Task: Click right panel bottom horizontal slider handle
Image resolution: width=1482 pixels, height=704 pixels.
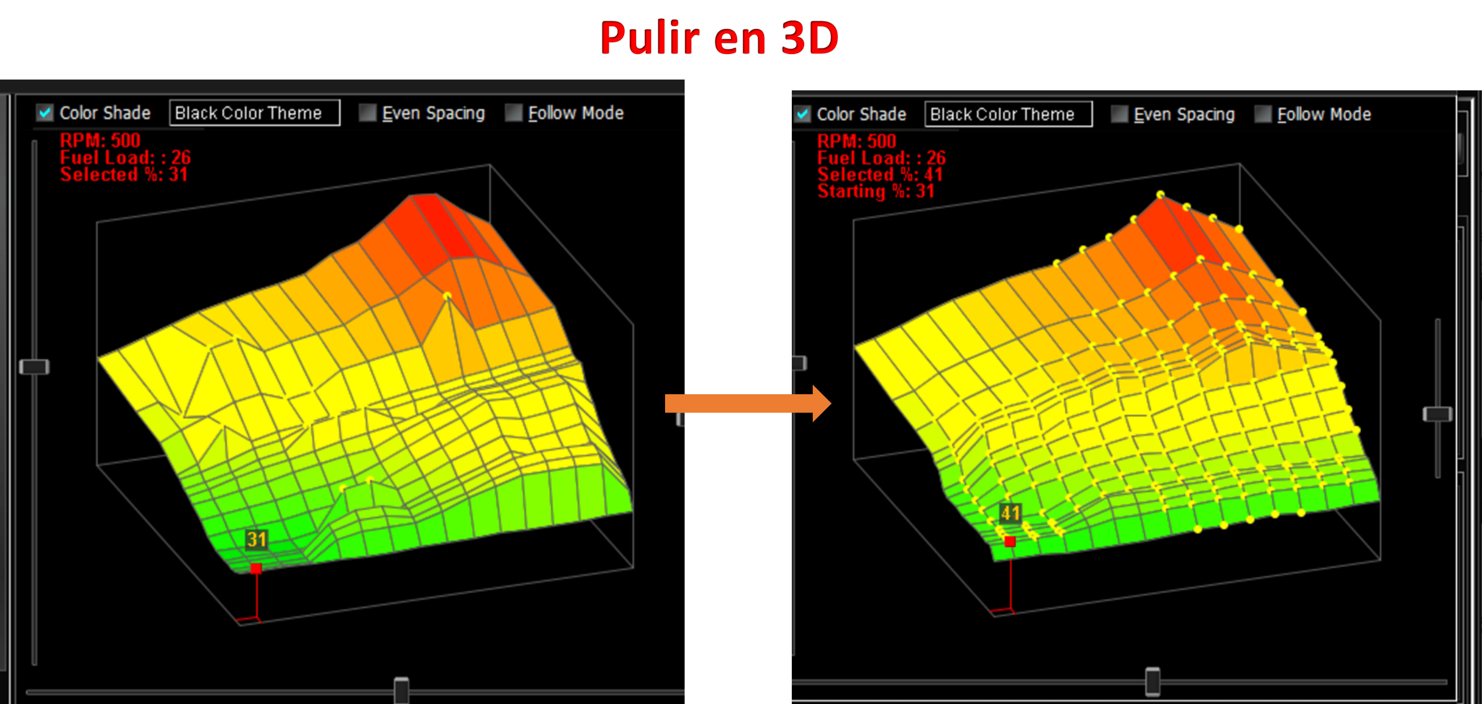Action: 1153,682
